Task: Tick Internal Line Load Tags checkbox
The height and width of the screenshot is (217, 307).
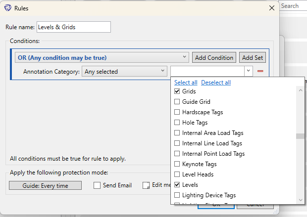Action: (x=177, y=143)
